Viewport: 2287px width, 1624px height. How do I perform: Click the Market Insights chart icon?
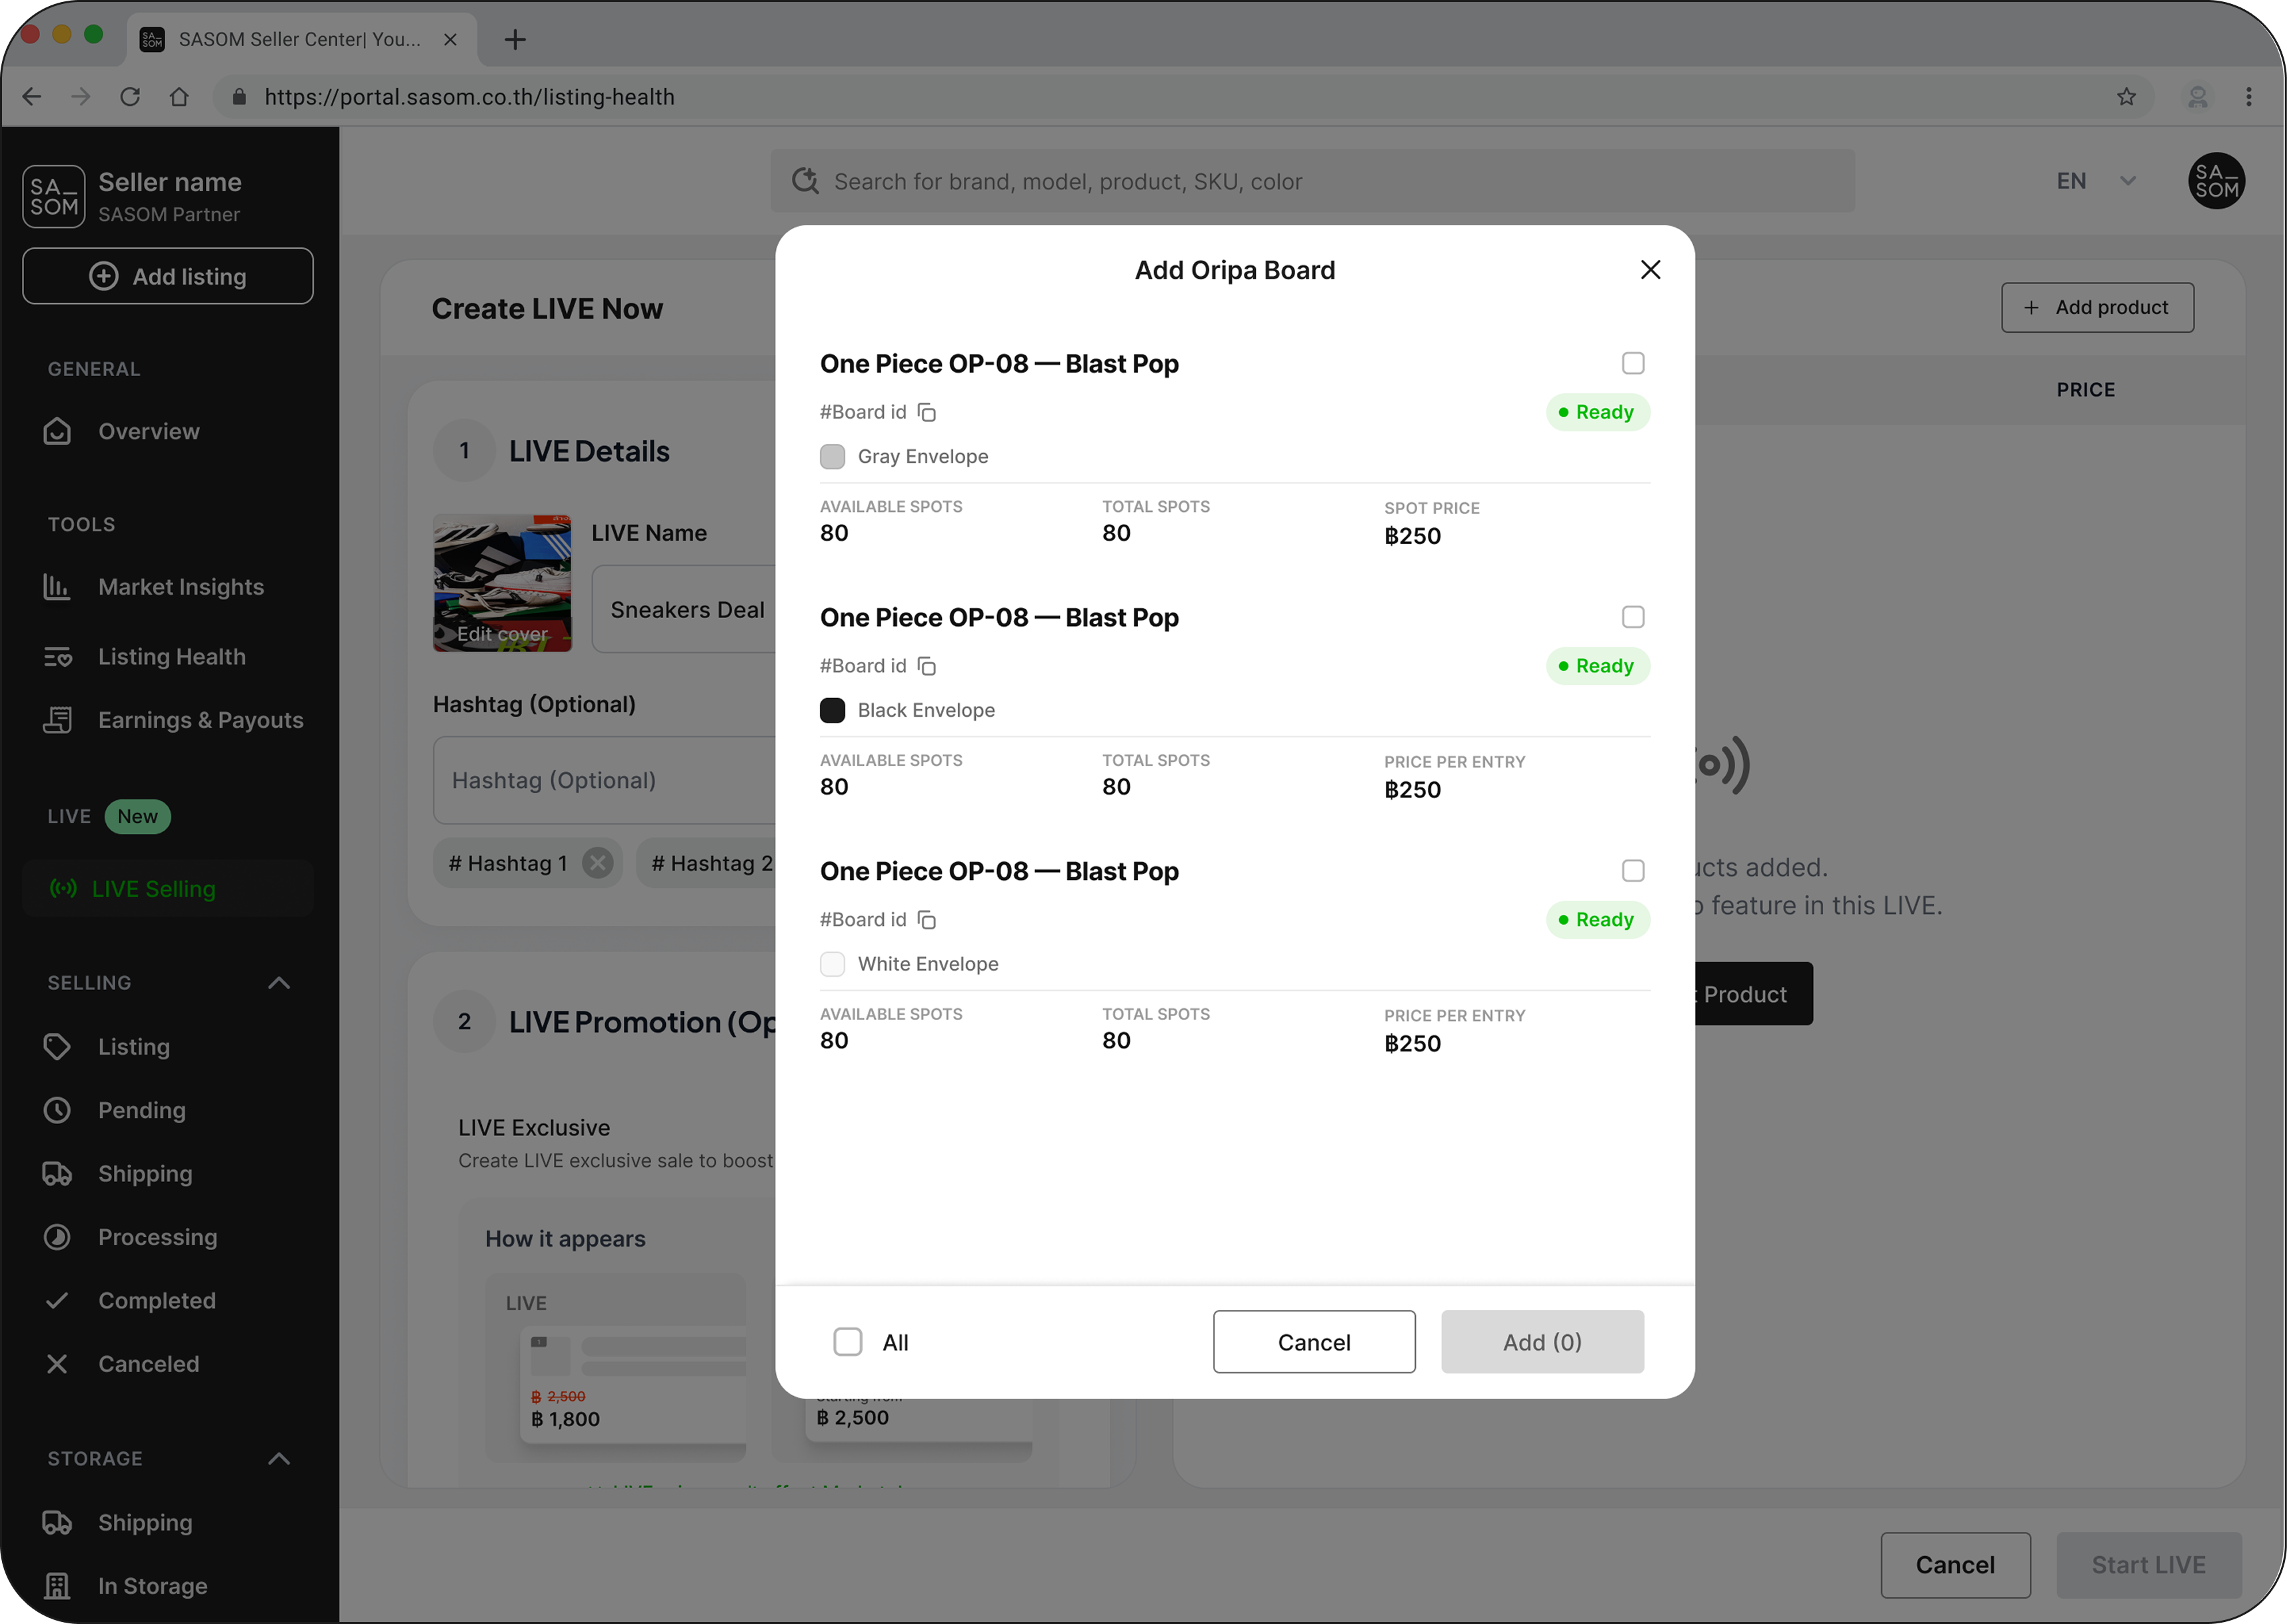[57, 587]
